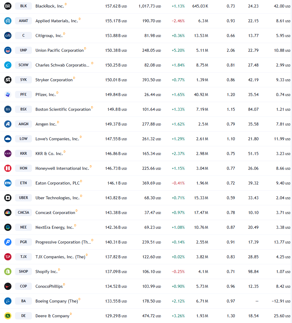Click Boston Scientific P/E 84.07
292x323 pixels.
253,109
